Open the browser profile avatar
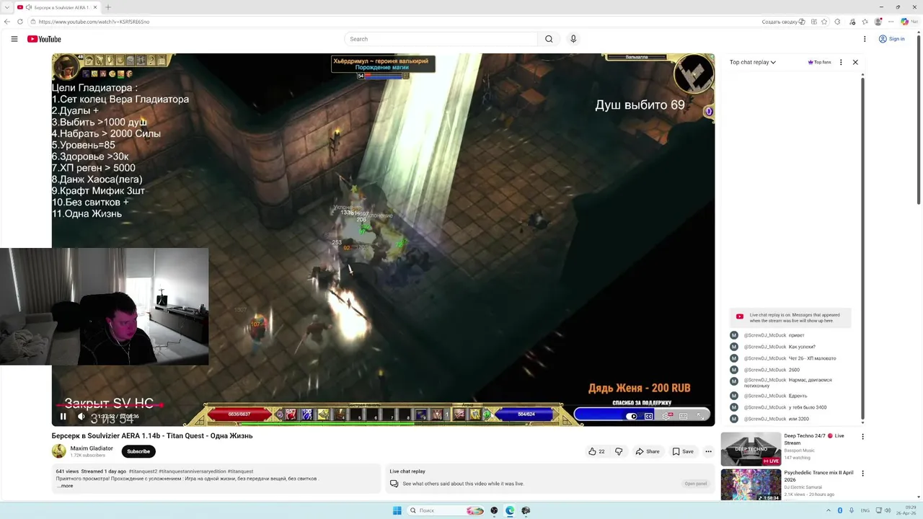The width and height of the screenshot is (923, 519). tap(878, 22)
